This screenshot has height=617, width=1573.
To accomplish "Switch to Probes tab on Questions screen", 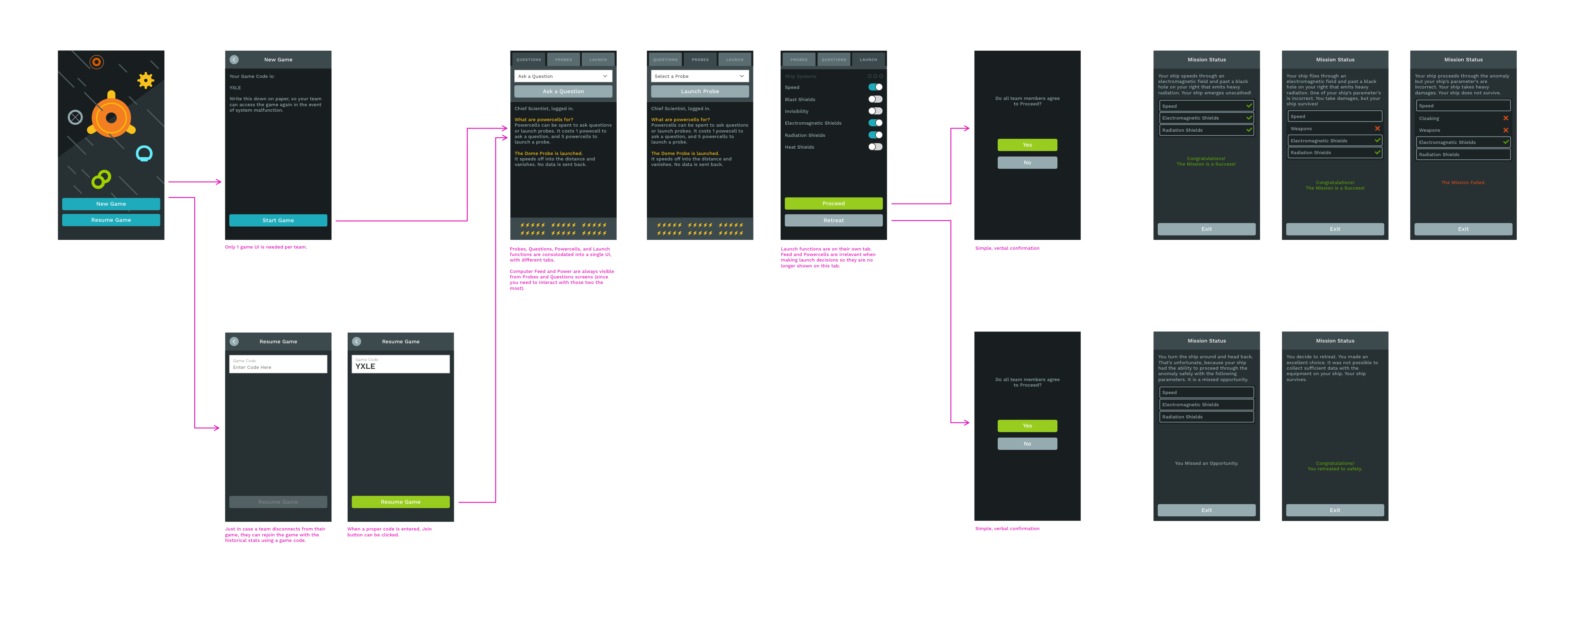I will [x=563, y=60].
